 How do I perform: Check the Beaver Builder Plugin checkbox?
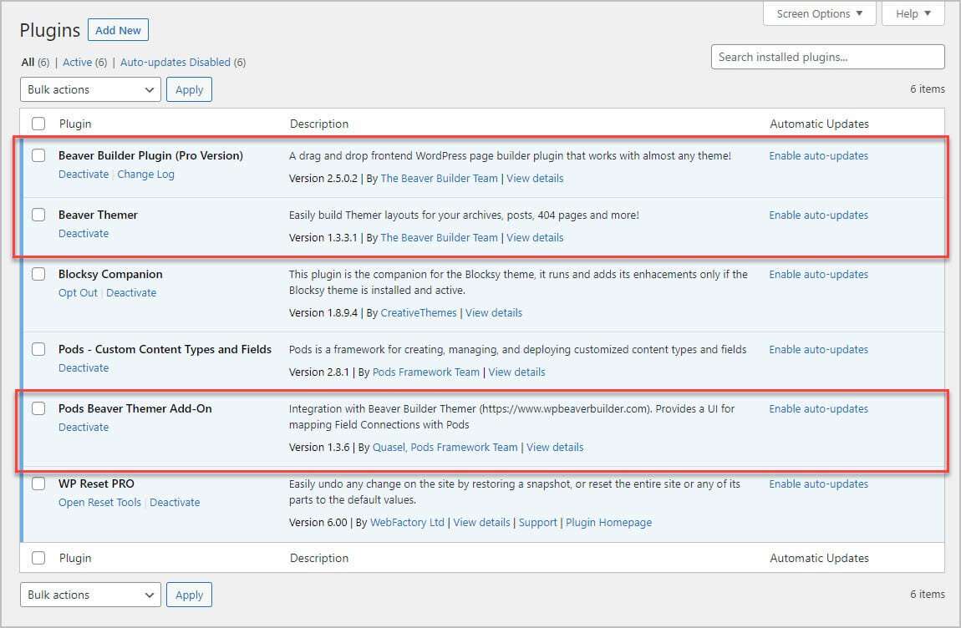coord(38,154)
